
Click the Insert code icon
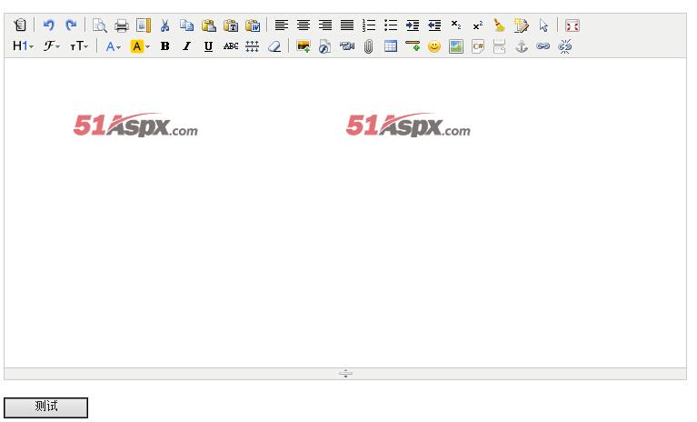click(x=478, y=46)
